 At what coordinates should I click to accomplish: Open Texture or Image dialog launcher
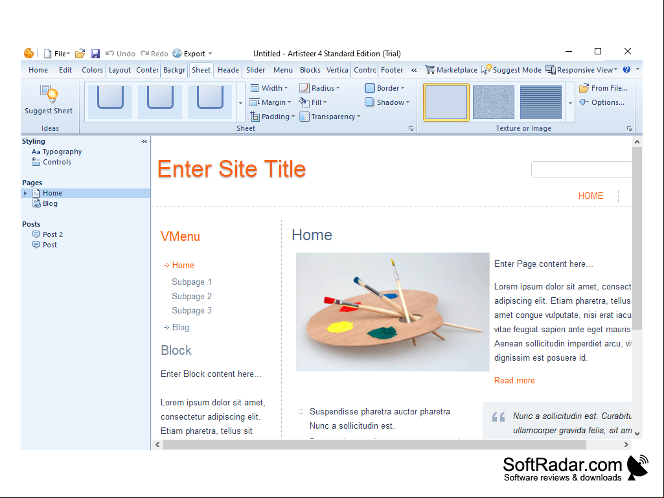[x=629, y=129]
